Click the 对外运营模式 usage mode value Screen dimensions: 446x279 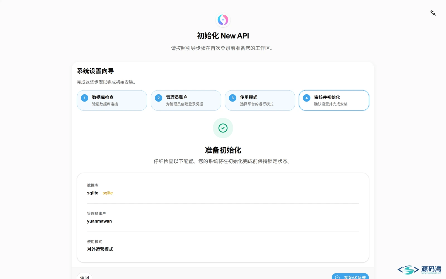100,249
